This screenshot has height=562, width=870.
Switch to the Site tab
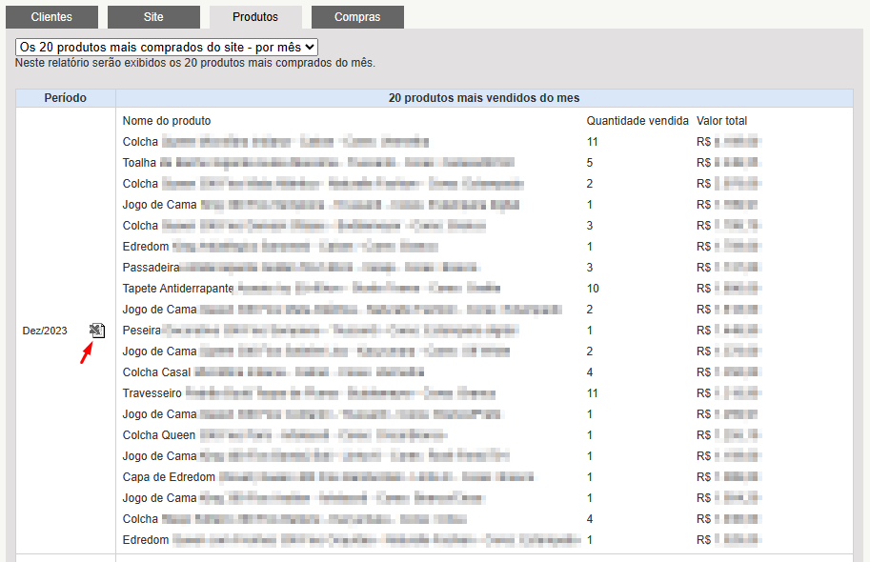(x=153, y=17)
